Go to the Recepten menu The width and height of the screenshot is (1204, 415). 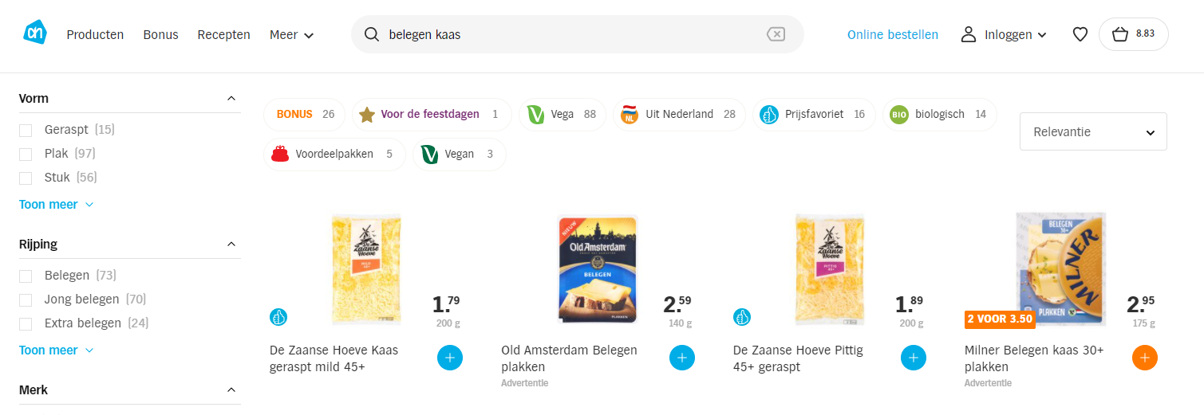224,34
